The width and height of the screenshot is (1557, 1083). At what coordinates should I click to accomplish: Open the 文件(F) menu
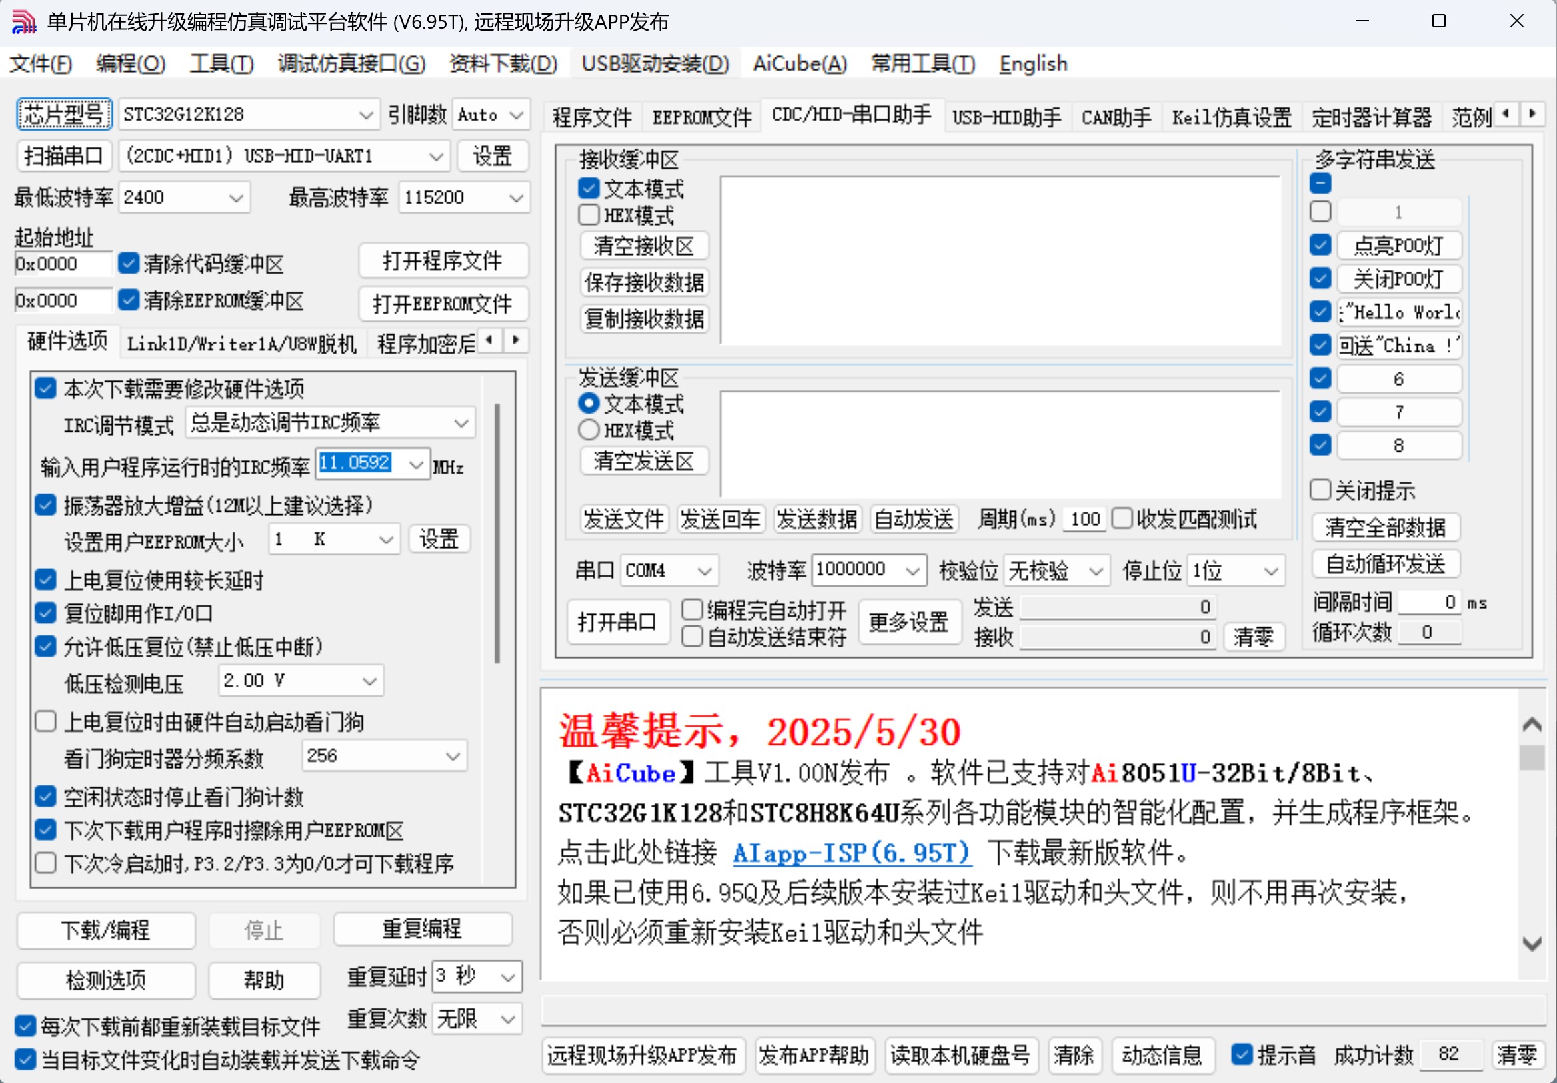pyautogui.click(x=41, y=64)
